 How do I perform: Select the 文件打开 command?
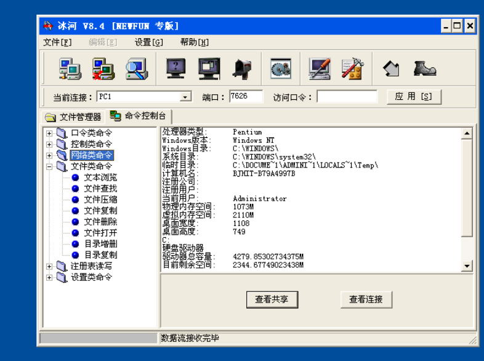(x=100, y=233)
